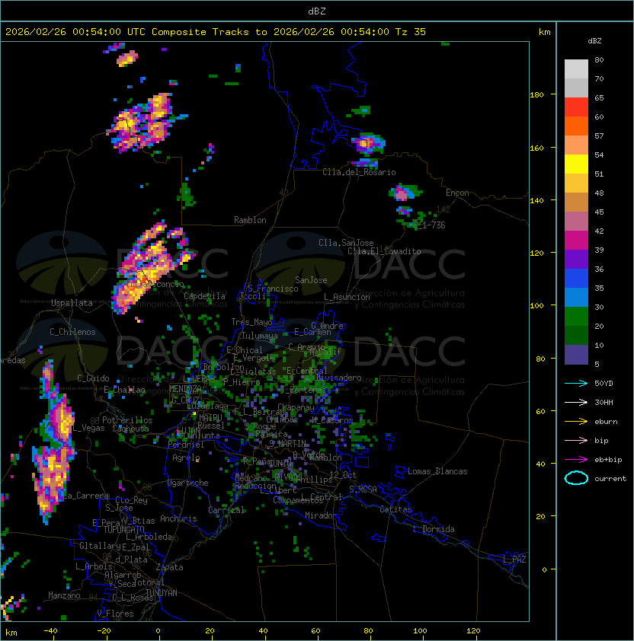
Task: Click the 'Capdevila' place label
Action: (x=204, y=296)
